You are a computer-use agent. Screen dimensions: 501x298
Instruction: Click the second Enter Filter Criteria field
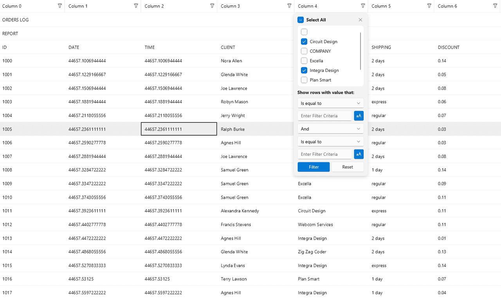point(325,154)
